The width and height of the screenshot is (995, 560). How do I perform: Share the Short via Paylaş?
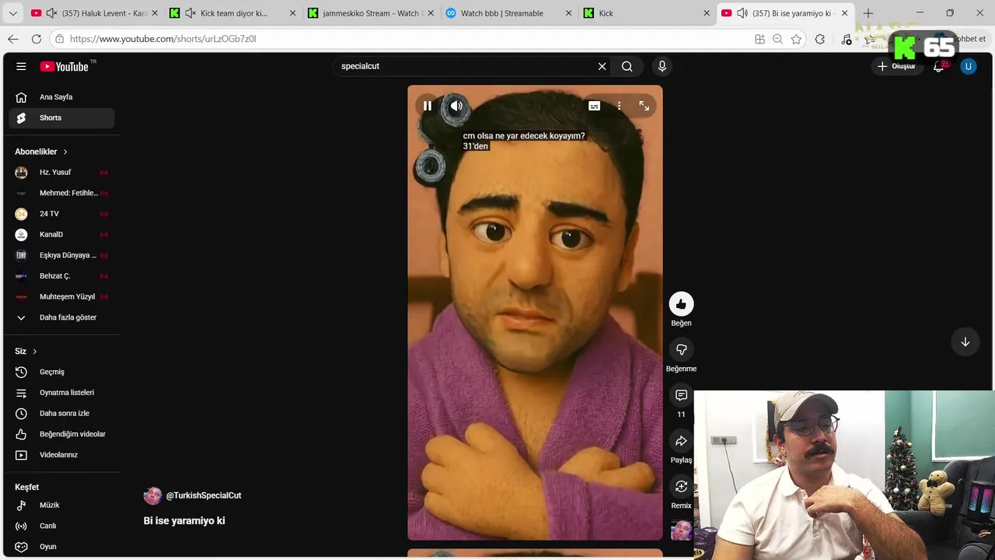tap(681, 441)
